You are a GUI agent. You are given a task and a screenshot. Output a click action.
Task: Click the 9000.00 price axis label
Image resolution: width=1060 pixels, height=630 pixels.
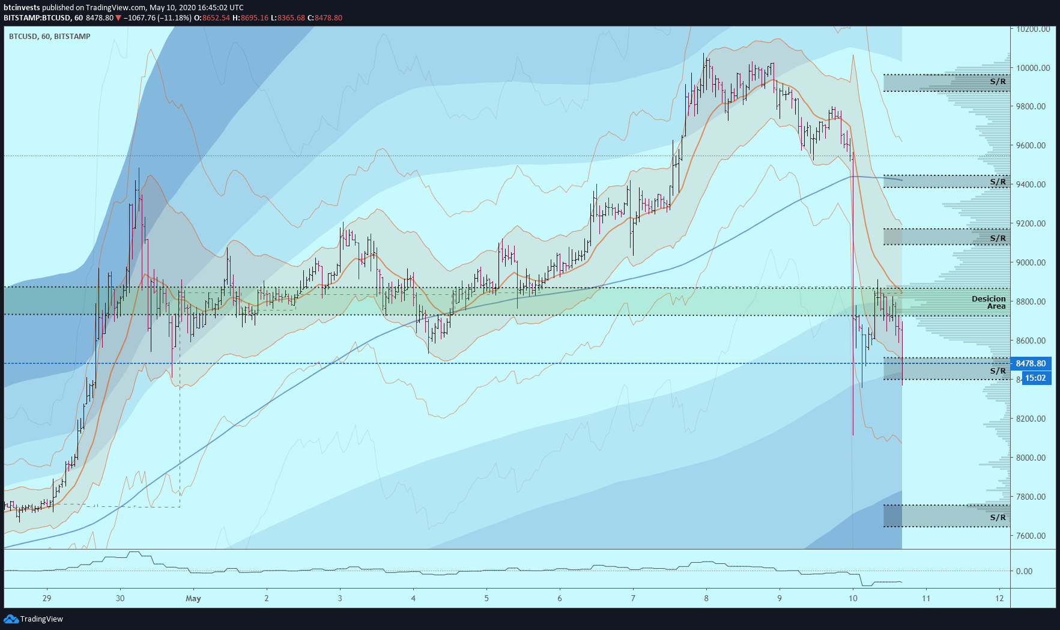(x=1031, y=262)
